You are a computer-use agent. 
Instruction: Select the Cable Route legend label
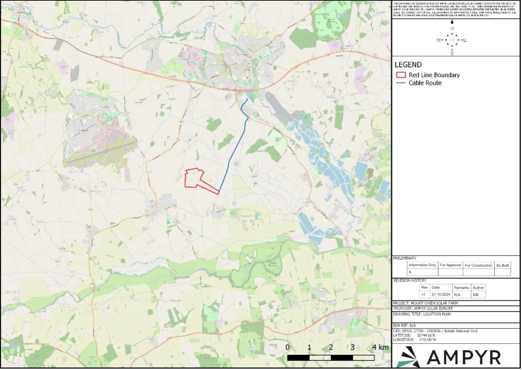pos(425,83)
